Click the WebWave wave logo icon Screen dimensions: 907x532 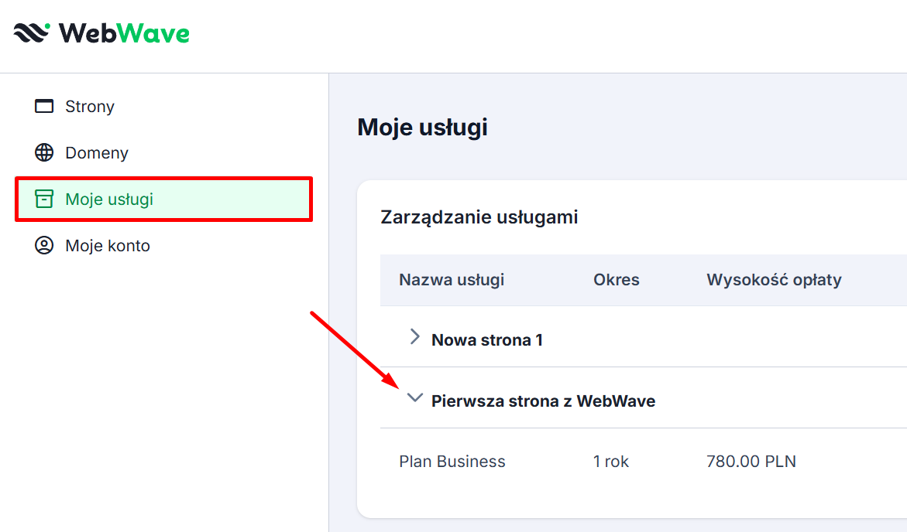[32, 32]
